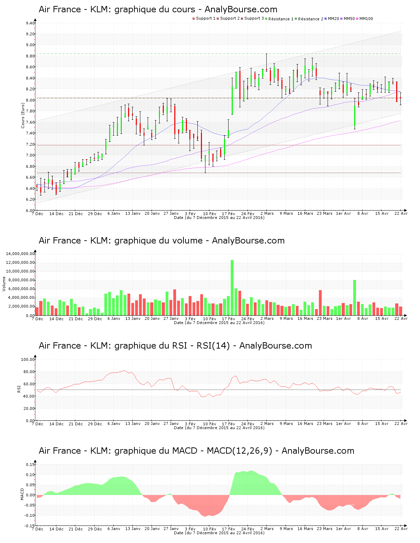The width and height of the screenshot is (420, 543).
Task: Click the 8.80 value on price axis
Action: pos(30,56)
